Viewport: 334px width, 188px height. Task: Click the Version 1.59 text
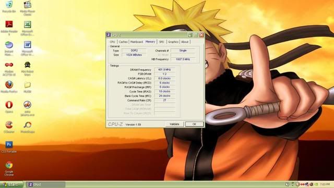(133, 124)
